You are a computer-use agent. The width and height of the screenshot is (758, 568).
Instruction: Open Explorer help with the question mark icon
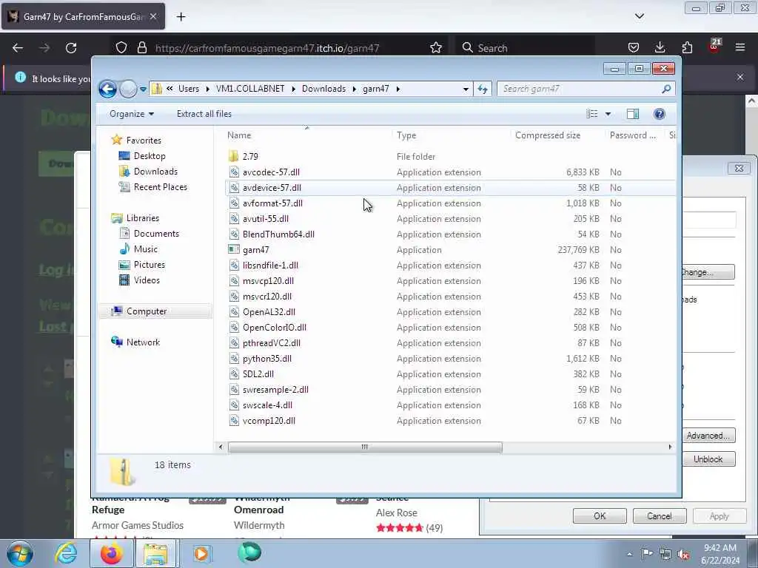(x=659, y=114)
